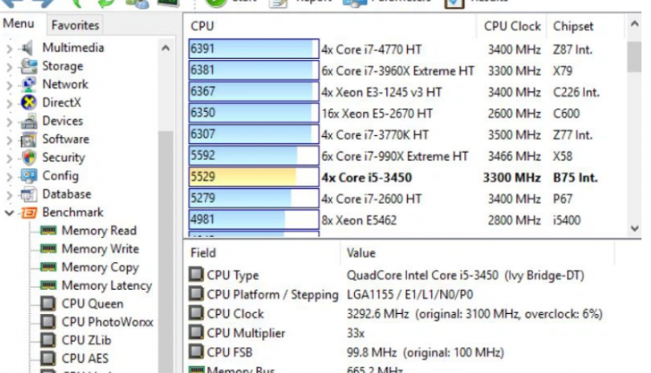Viewport: 651px width, 373px height.
Task: Click the Multimedia speaker icon in tree
Action: 27,48
